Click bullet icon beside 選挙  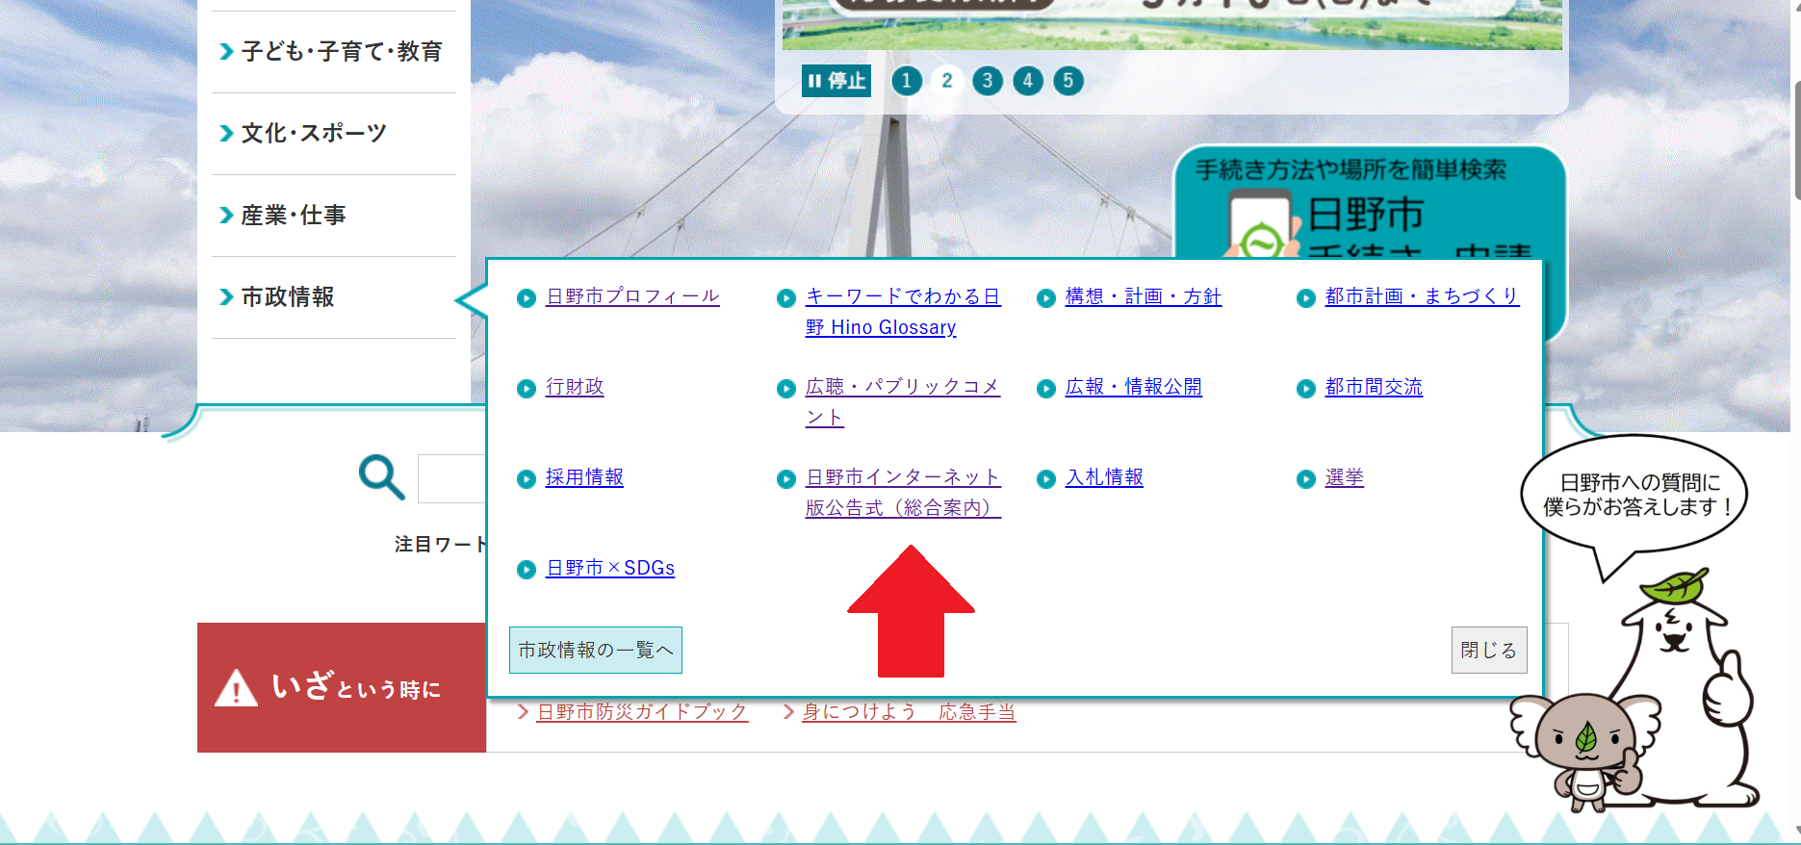tap(1305, 479)
